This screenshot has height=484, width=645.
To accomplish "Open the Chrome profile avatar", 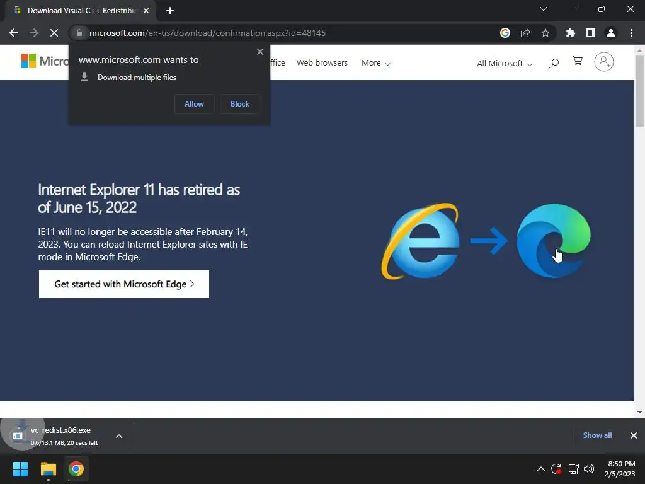I will [611, 33].
